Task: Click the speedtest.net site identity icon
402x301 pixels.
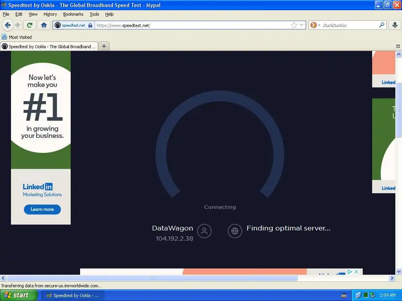Action: 58,25
